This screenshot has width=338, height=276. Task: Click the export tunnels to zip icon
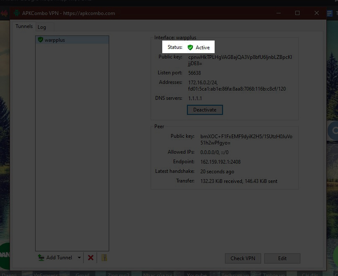[x=104, y=257]
